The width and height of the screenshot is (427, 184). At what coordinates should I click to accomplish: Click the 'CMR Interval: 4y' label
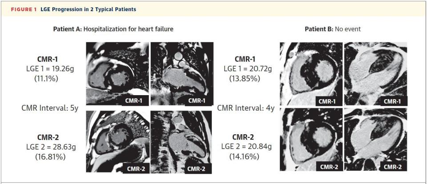pyautogui.click(x=245, y=108)
